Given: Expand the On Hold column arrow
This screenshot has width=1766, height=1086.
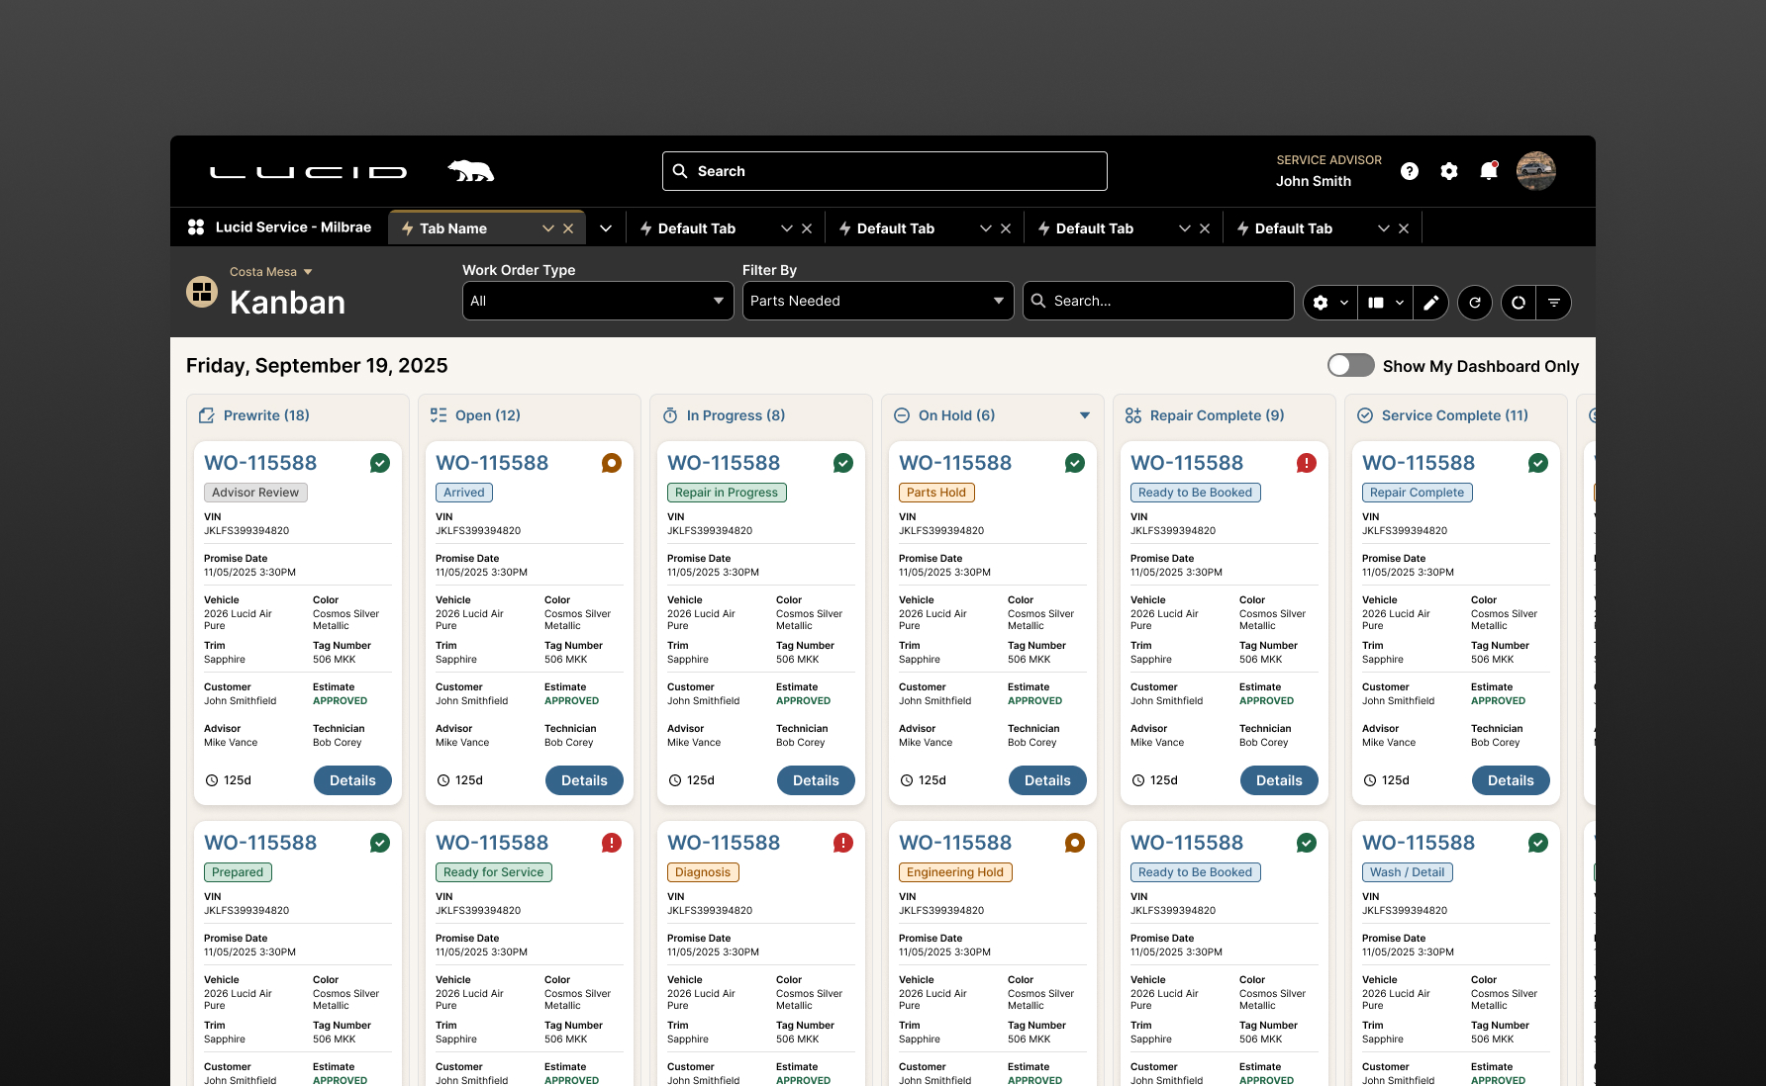Looking at the screenshot, I should coord(1085,415).
